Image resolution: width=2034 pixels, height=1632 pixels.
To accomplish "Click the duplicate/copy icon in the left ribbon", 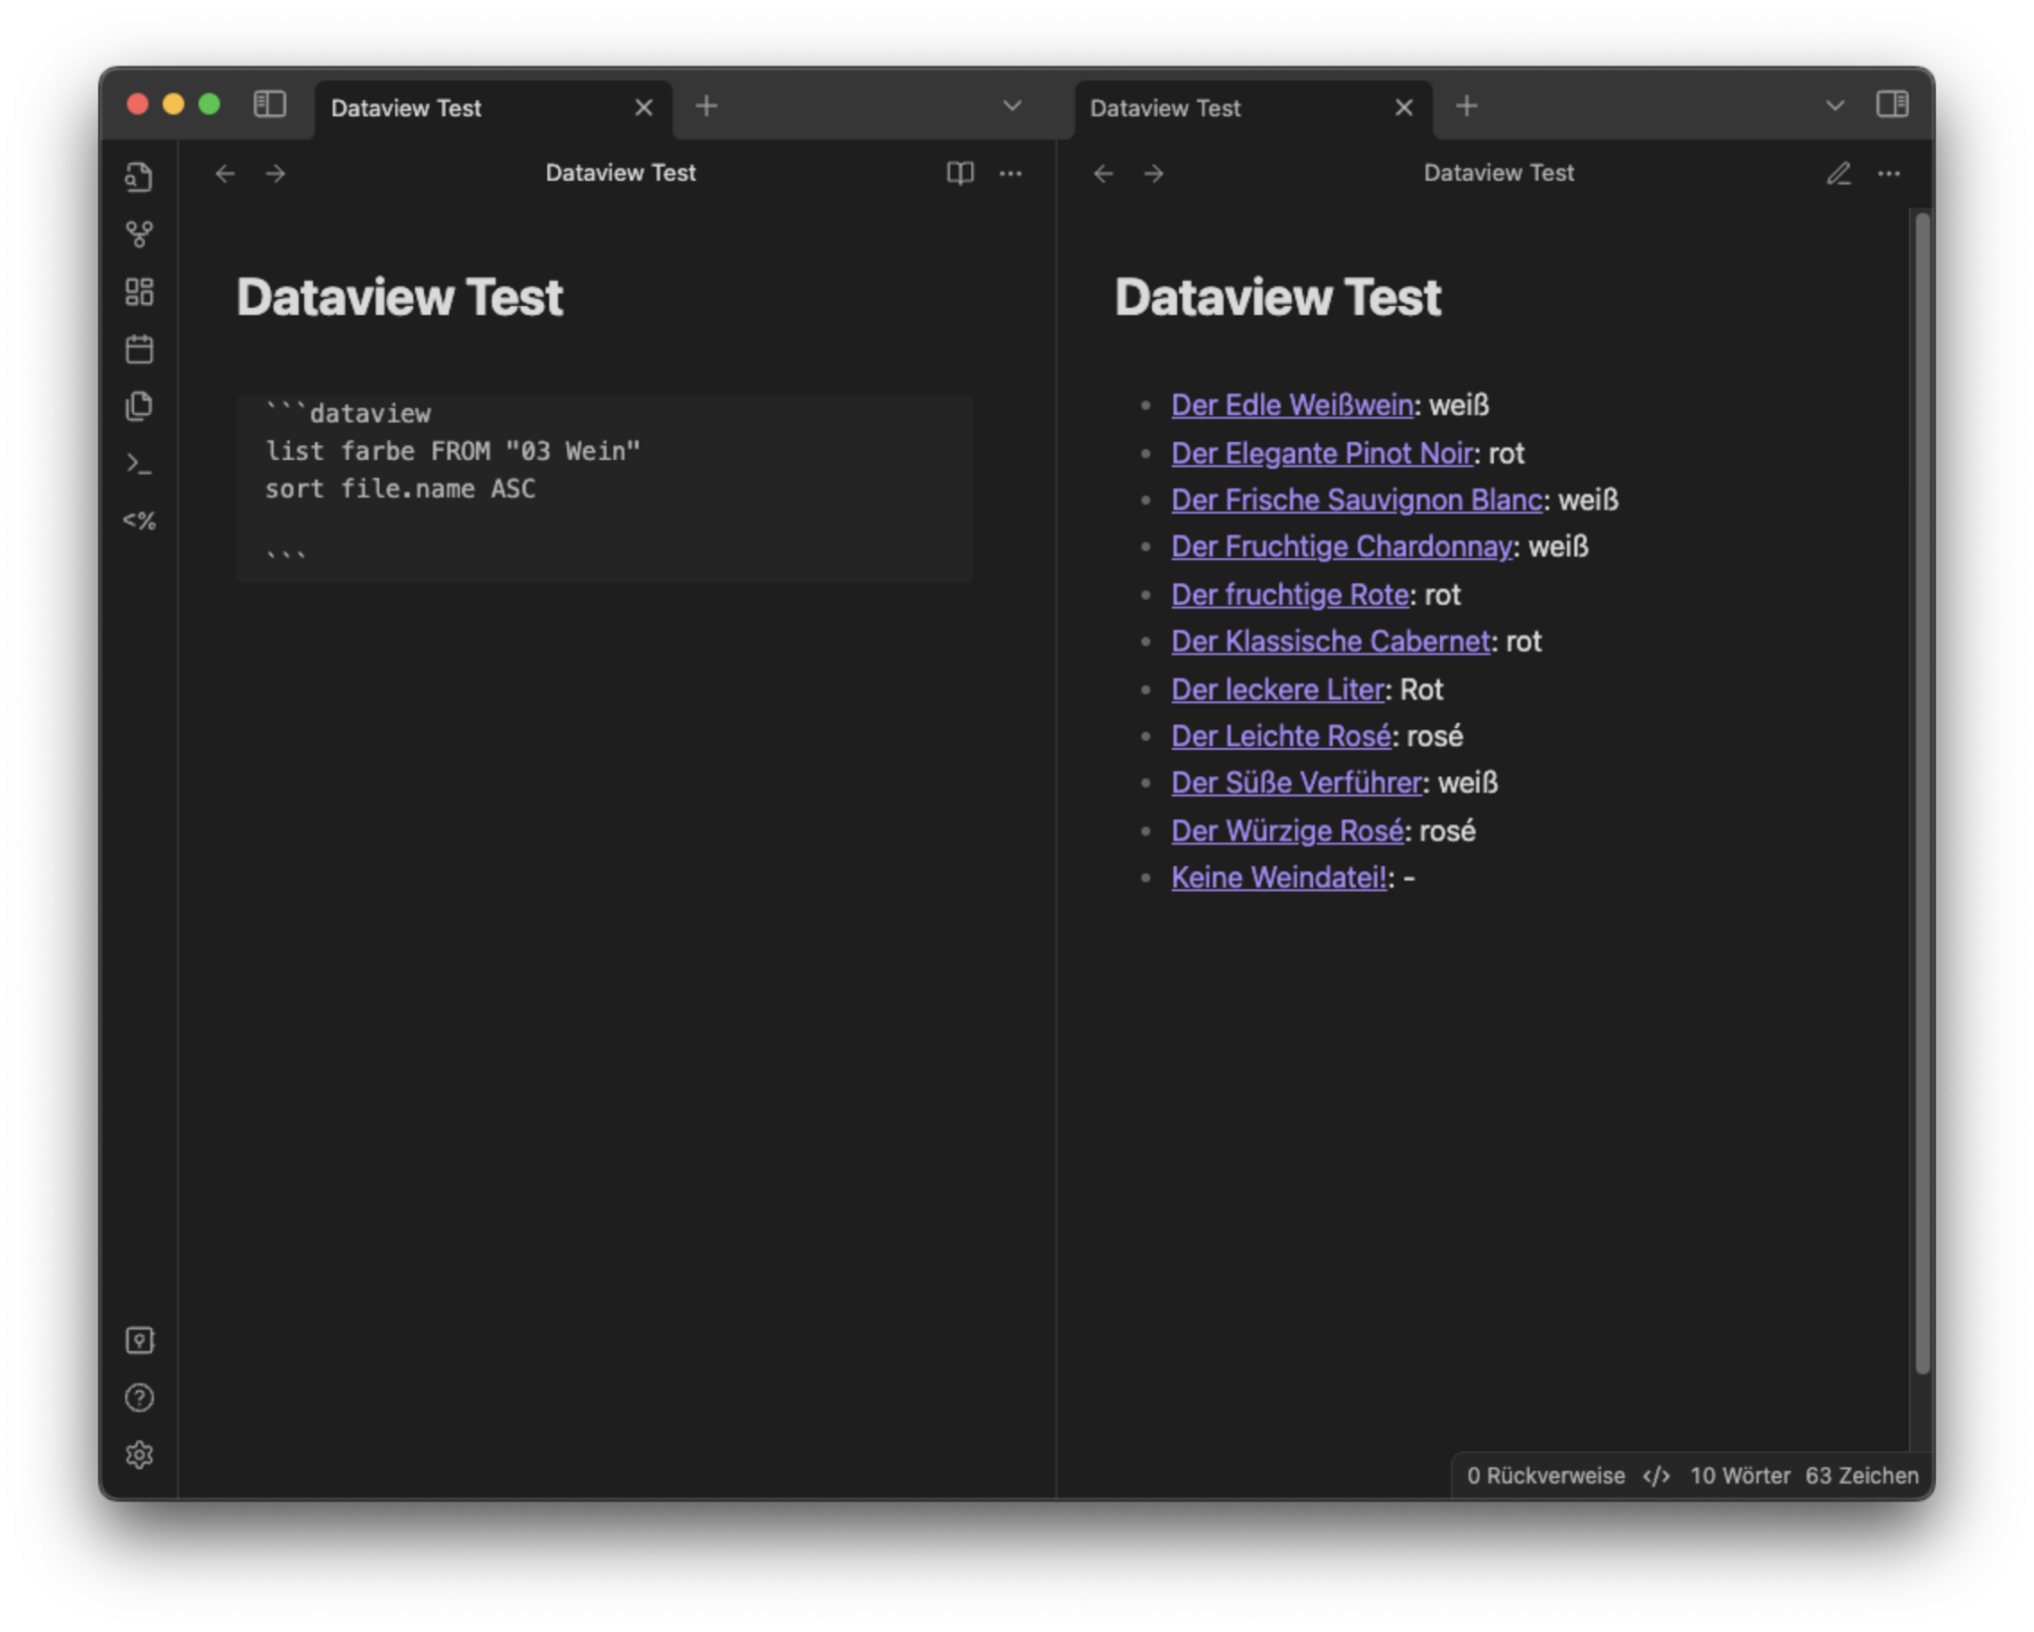I will 140,405.
